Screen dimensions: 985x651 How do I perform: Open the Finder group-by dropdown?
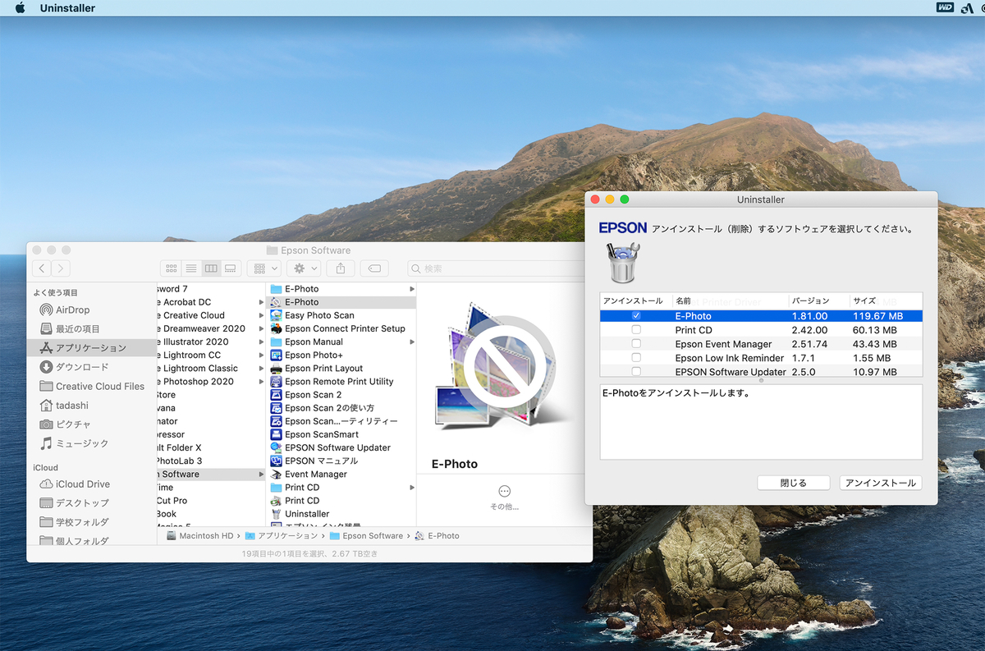[264, 268]
